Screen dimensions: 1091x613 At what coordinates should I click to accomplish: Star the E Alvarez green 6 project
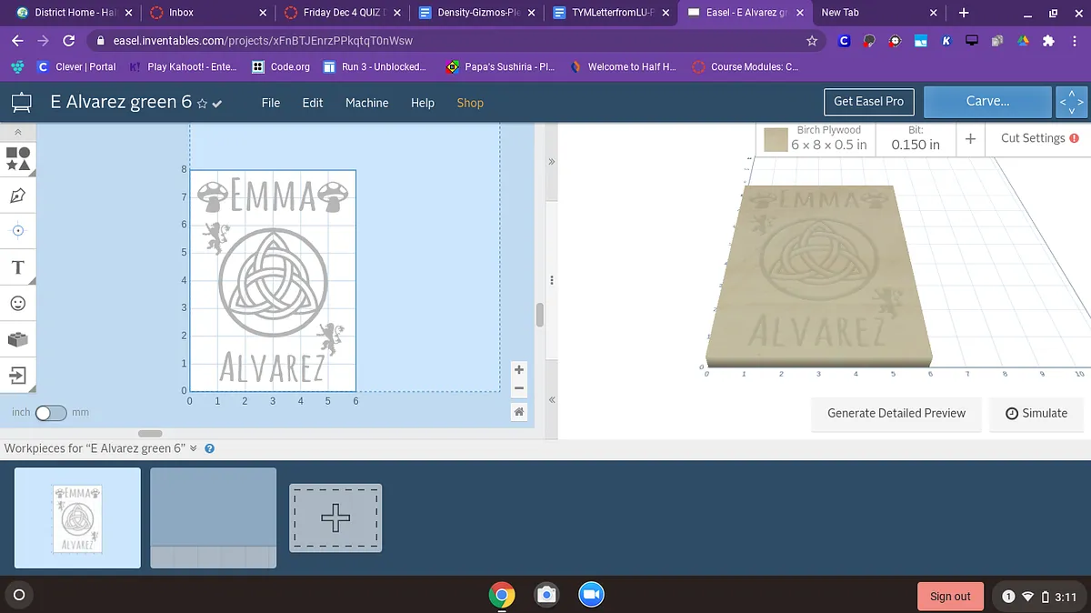click(202, 104)
